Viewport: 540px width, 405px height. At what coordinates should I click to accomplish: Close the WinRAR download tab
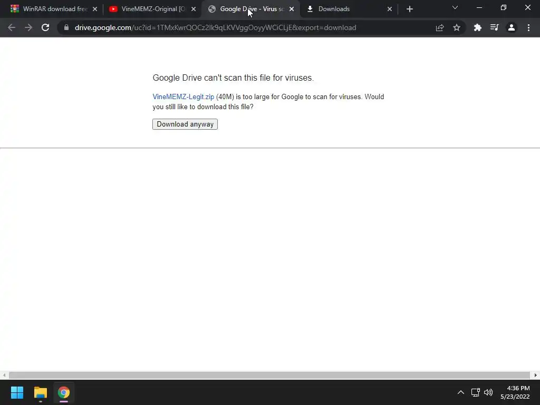[95, 9]
